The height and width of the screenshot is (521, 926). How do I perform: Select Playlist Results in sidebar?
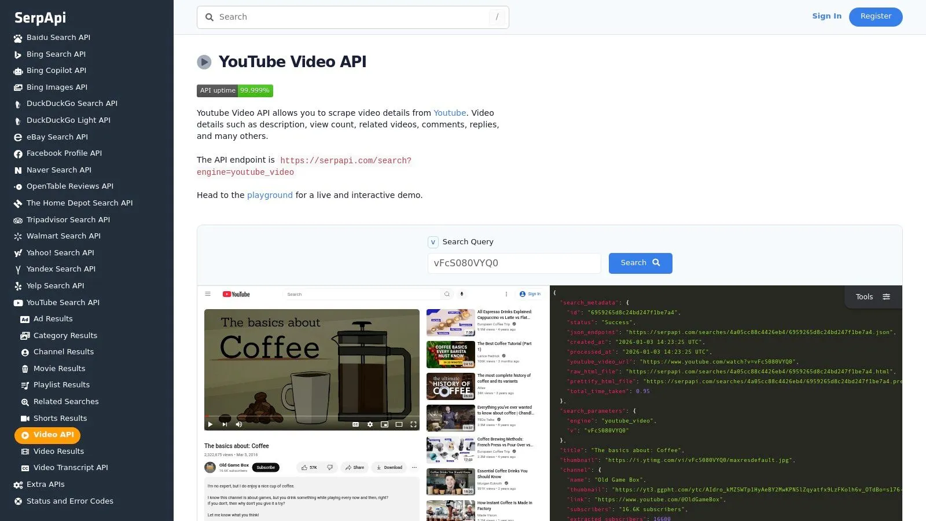[61, 385]
